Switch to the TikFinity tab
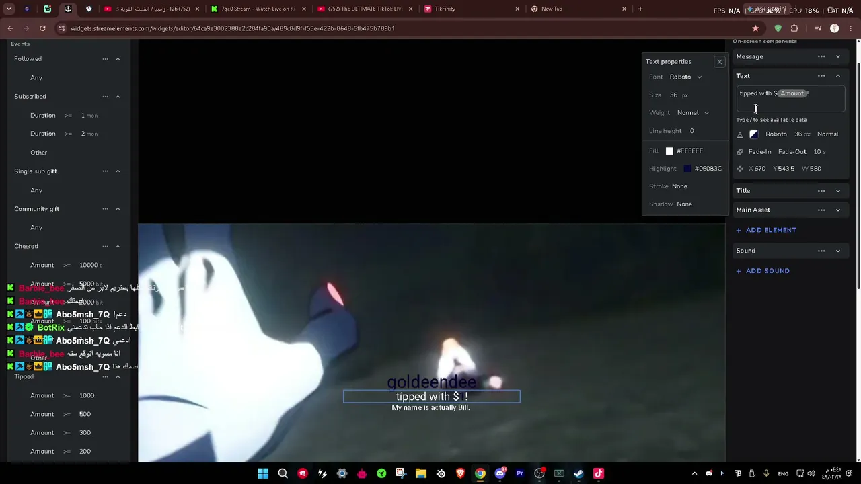 point(471,9)
